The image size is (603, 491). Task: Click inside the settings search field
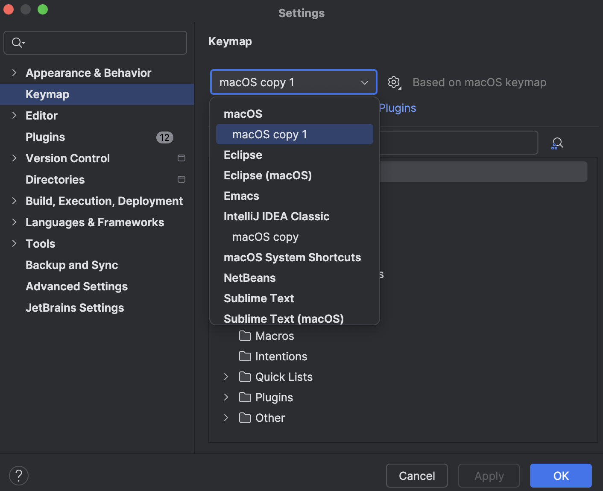pos(95,43)
